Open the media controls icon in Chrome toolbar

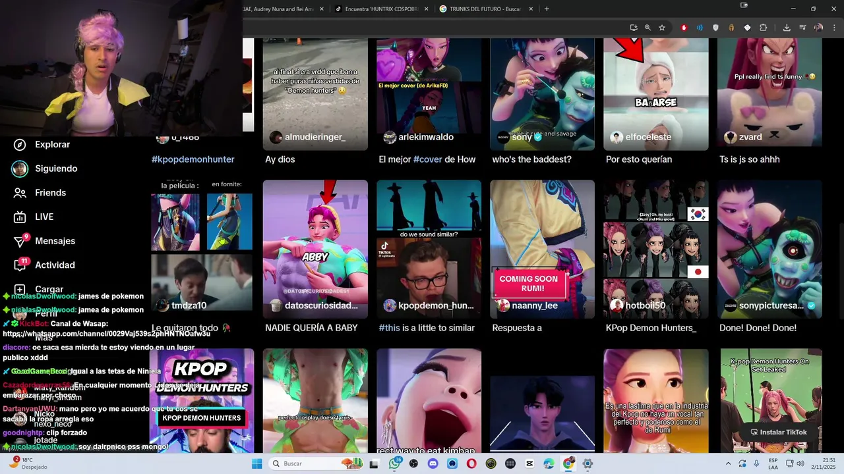click(802, 28)
